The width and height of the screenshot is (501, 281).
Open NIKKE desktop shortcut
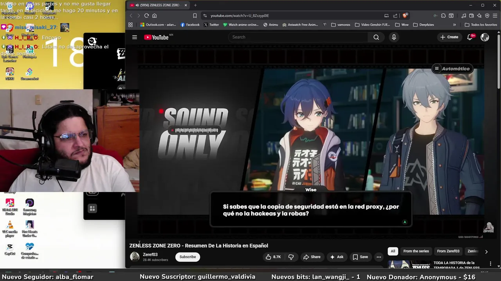coord(10,74)
